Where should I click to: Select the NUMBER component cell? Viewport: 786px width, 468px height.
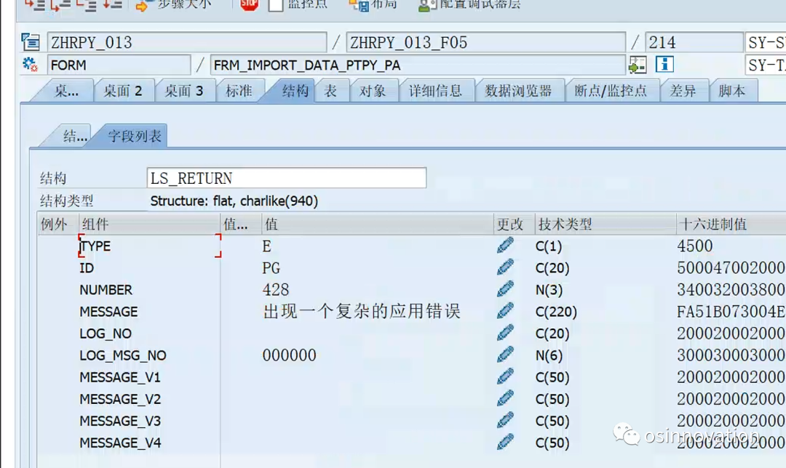[x=149, y=290]
